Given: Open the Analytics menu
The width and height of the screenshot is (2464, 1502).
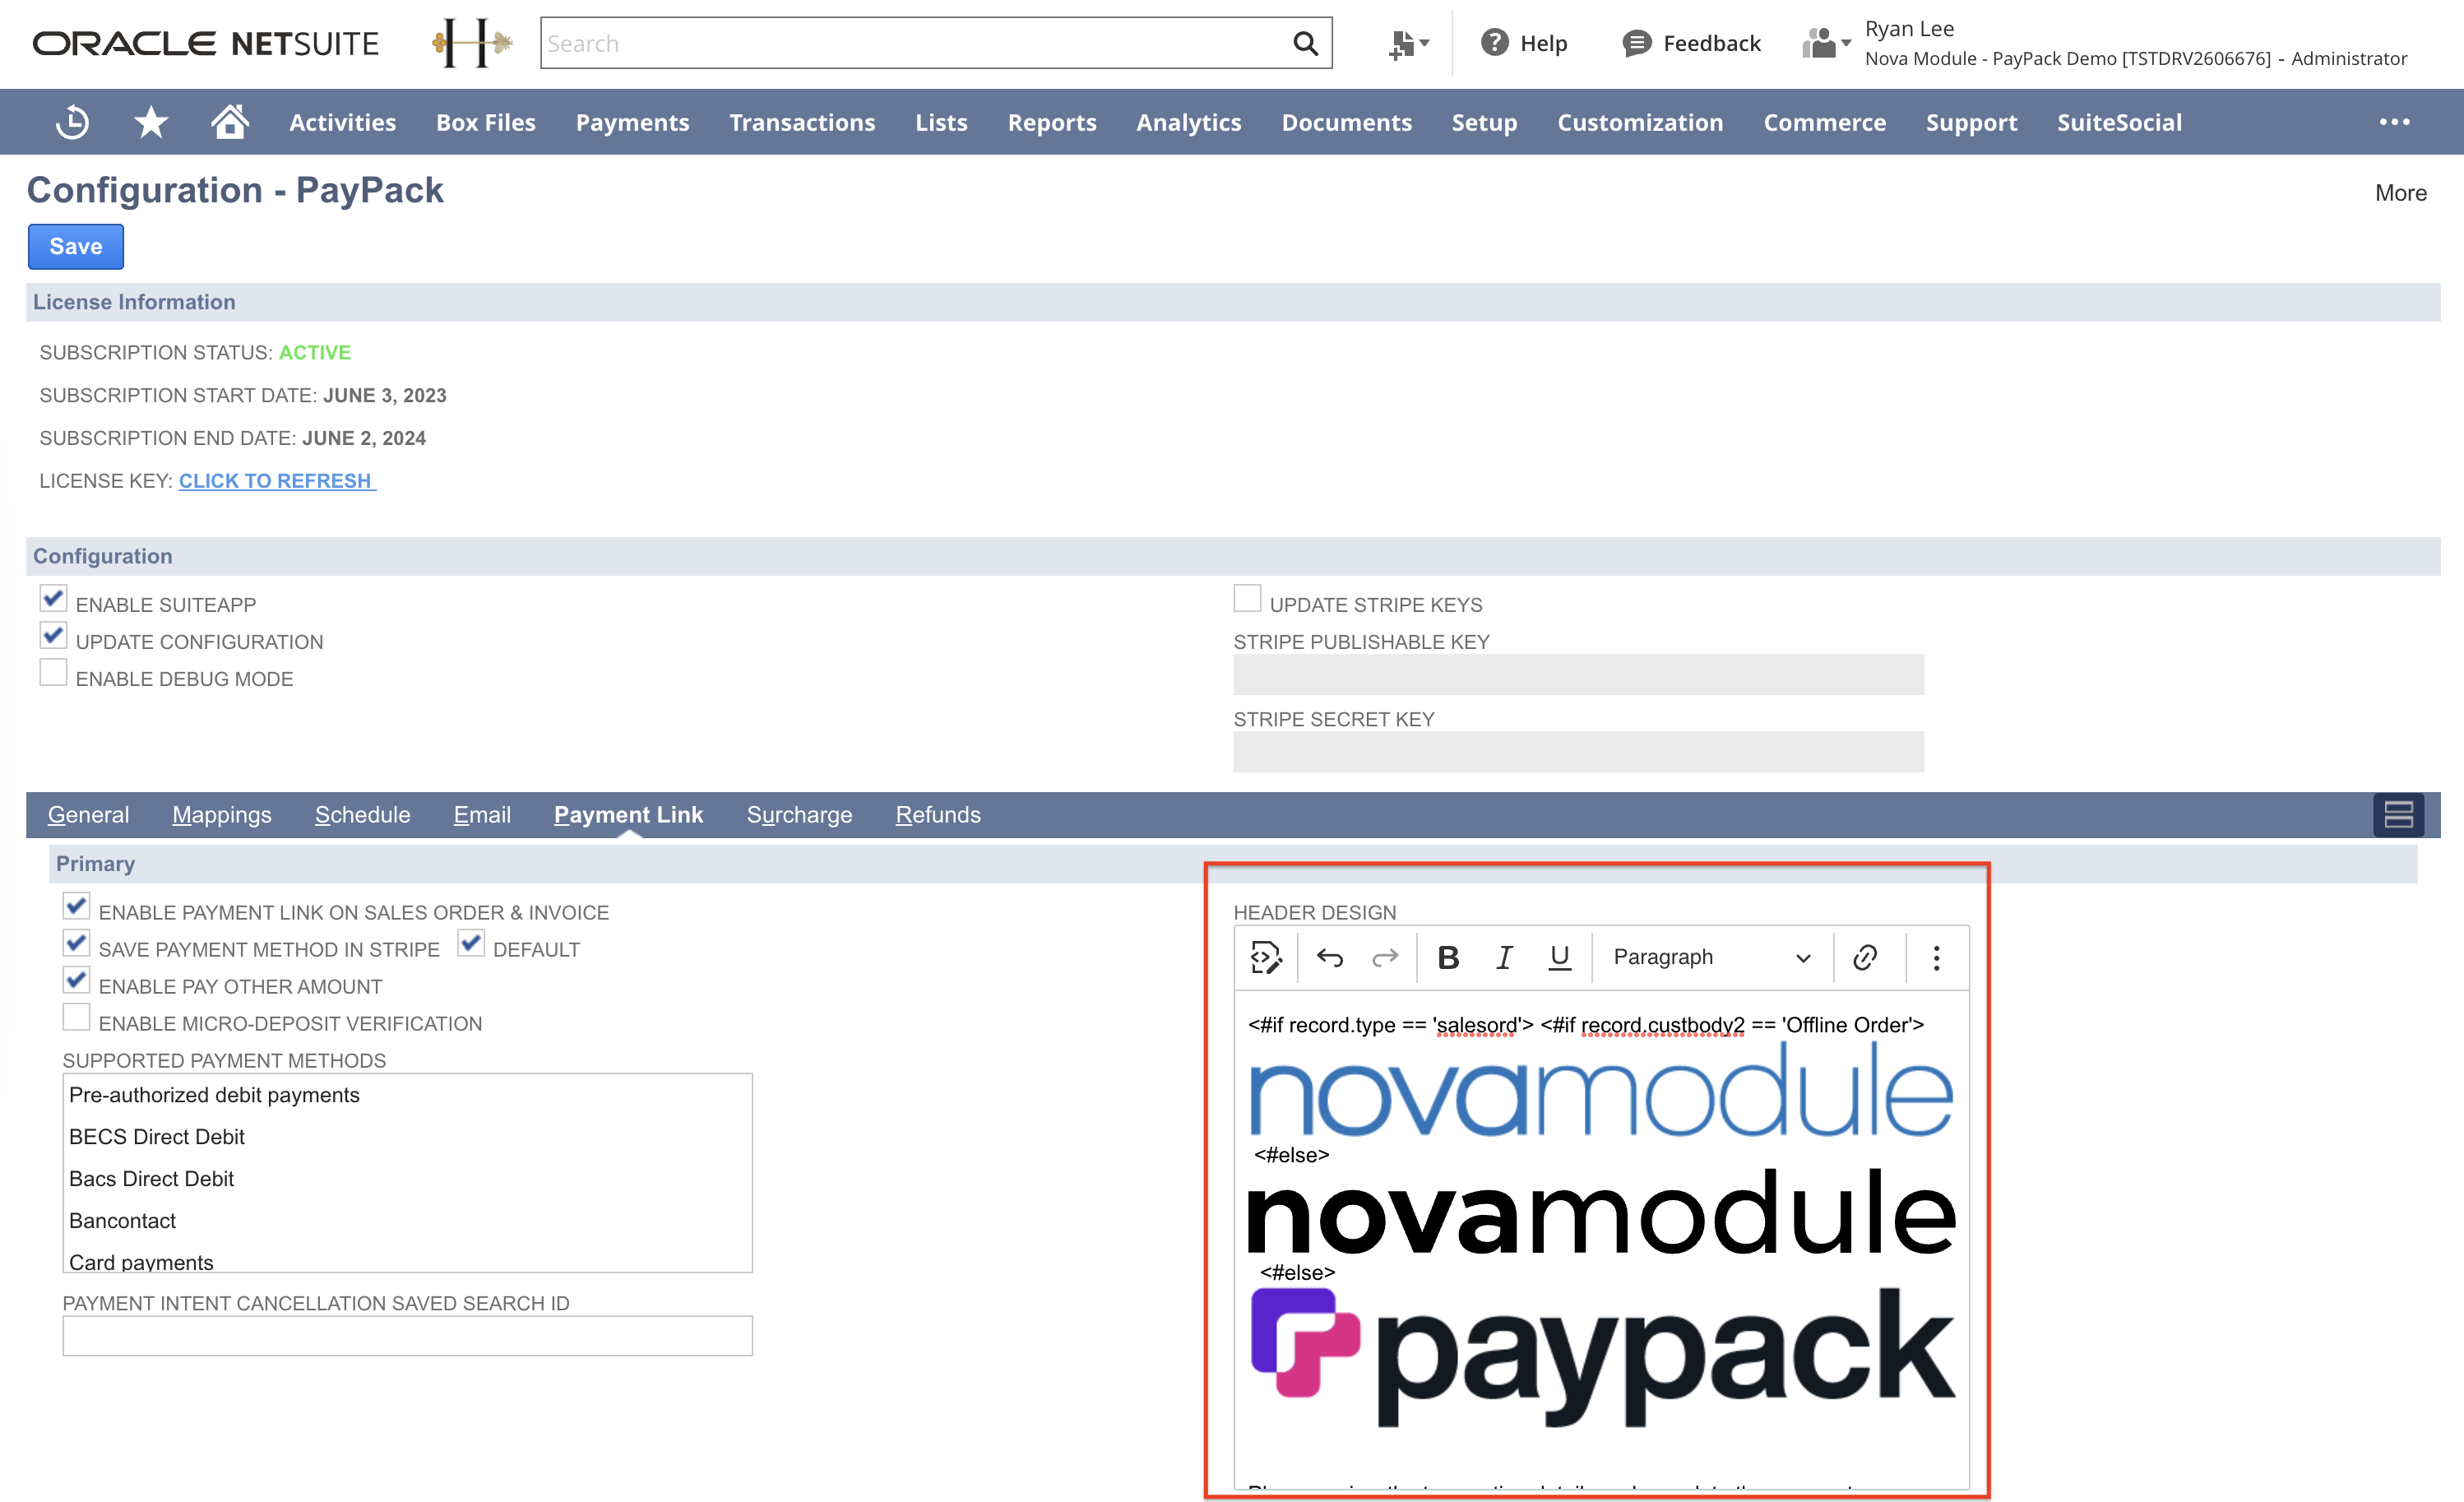Looking at the screenshot, I should 1188,122.
